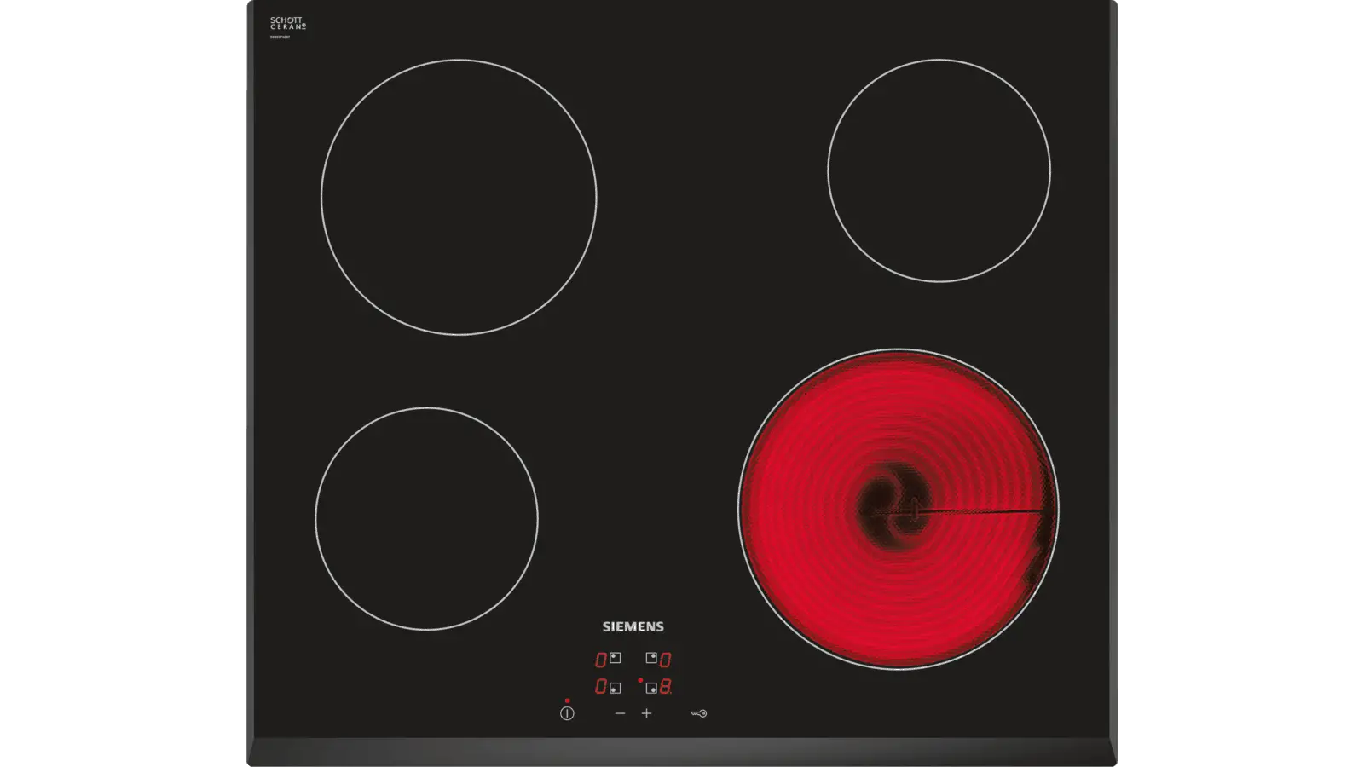Screen dimensions: 1364x767
Task: Select the front-left zone selector symbol
Action: [615, 687]
